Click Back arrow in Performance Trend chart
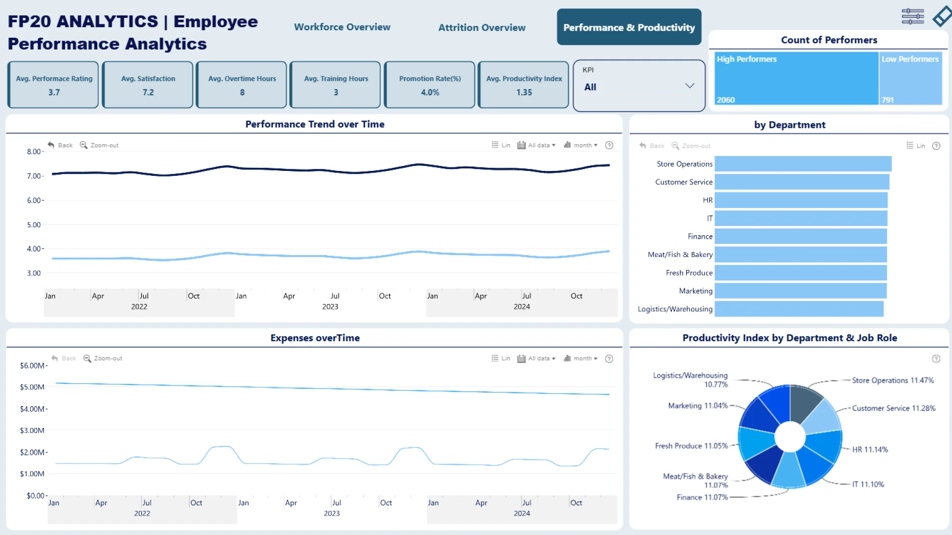 point(51,145)
